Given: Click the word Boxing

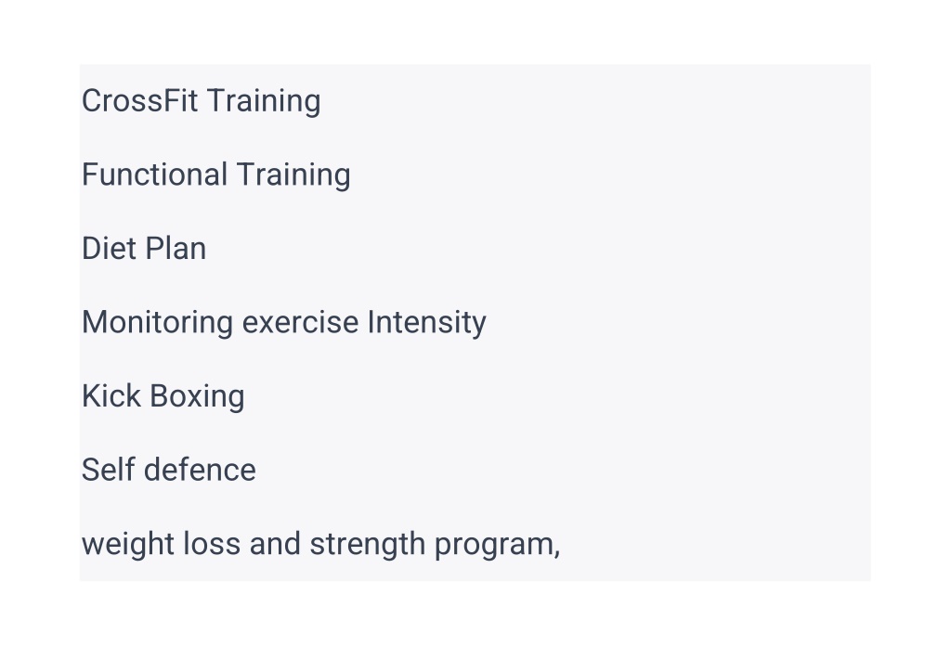Looking at the screenshot, I should (x=197, y=396).
